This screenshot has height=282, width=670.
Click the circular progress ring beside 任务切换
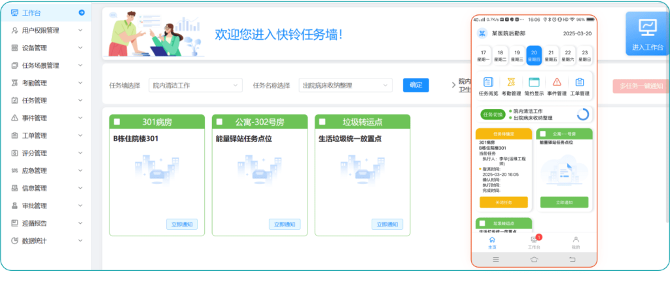pos(583,115)
